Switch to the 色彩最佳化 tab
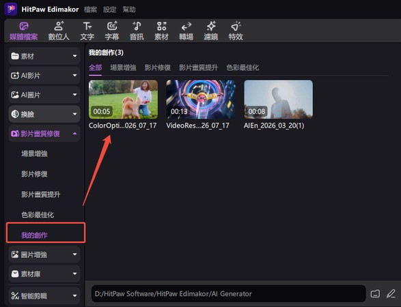The height and width of the screenshot is (307, 401). [x=243, y=68]
